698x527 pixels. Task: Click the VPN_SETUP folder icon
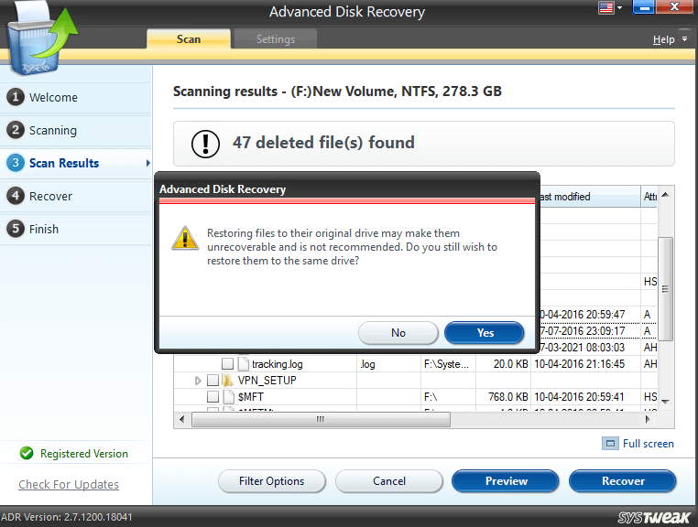[x=227, y=381]
